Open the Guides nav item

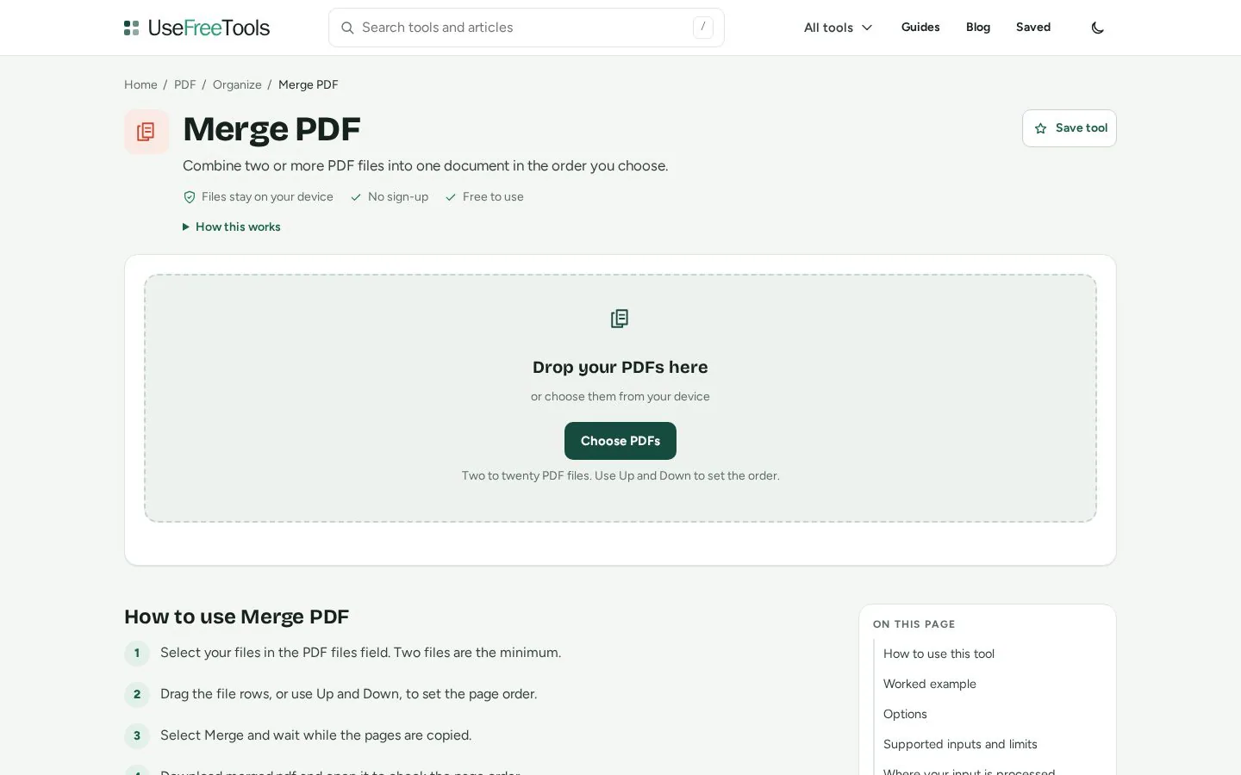point(920,28)
